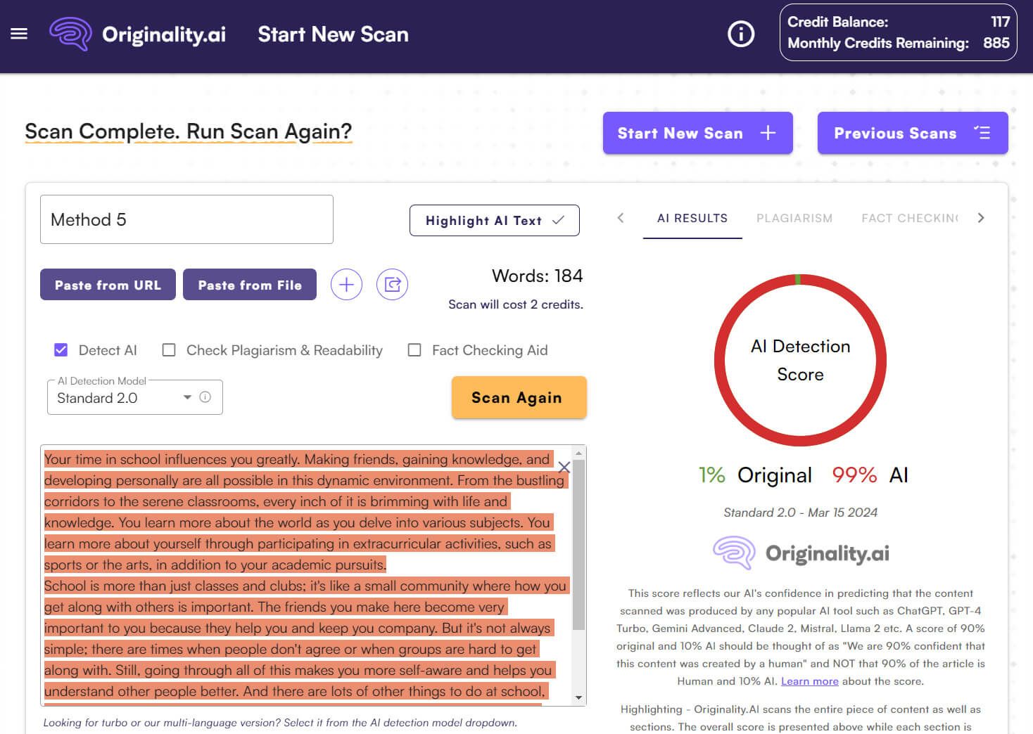Viewport: 1033px width, 734px height.
Task: Open the Learn more link
Action: [809, 681]
